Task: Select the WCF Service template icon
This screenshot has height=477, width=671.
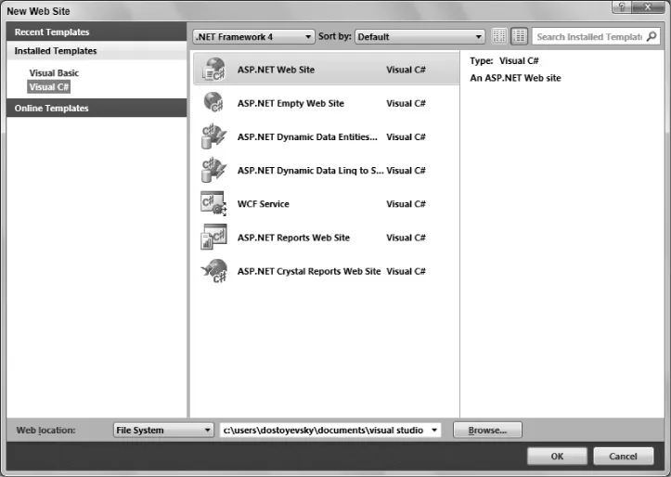Action: 214,203
